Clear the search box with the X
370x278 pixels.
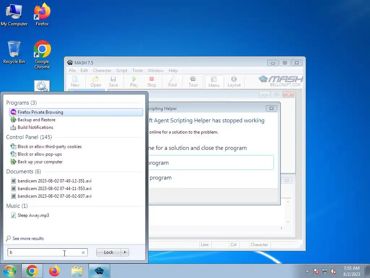pyautogui.click(x=83, y=252)
